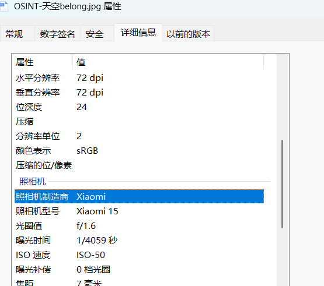Select the 光圈值 row
Screen dimensions: 324x286
(x=139, y=226)
